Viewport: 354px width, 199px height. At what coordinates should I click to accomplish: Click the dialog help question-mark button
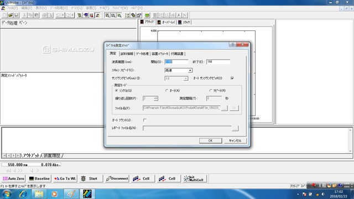tap(232, 44)
